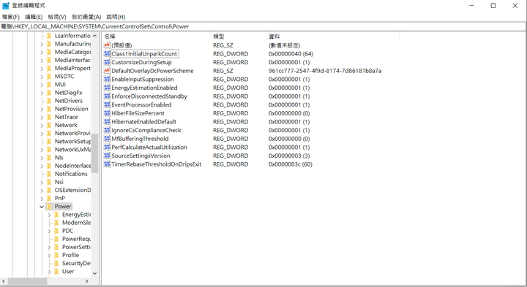The height and width of the screenshot is (287, 527).
Task: Click the 0x00000040 (64) data cell
Action: click(x=291, y=53)
